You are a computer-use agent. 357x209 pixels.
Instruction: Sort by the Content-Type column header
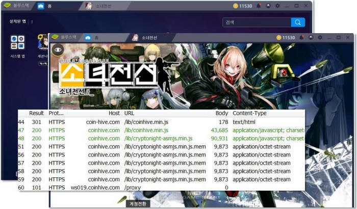(249, 113)
